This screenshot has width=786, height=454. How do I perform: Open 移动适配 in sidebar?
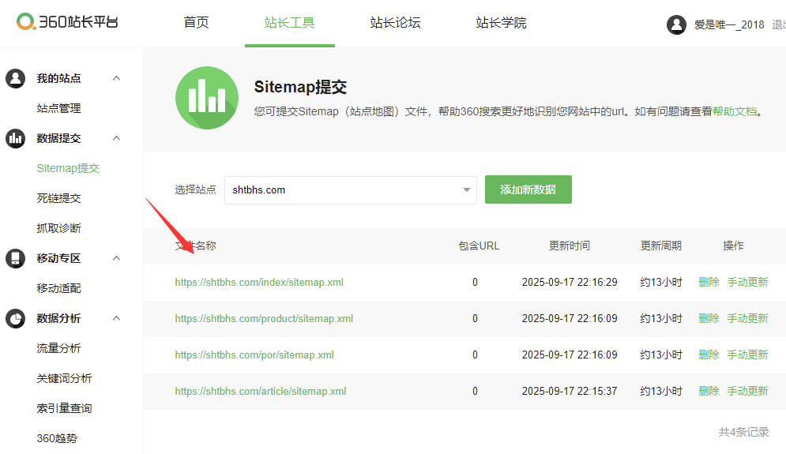pos(58,289)
